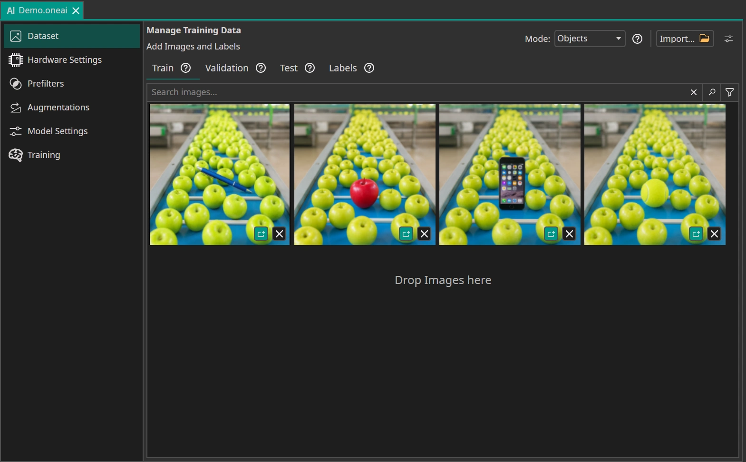This screenshot has height=462, width=746.
Task: Delete the smartphone image from the training set
Action: pos(569,234)
